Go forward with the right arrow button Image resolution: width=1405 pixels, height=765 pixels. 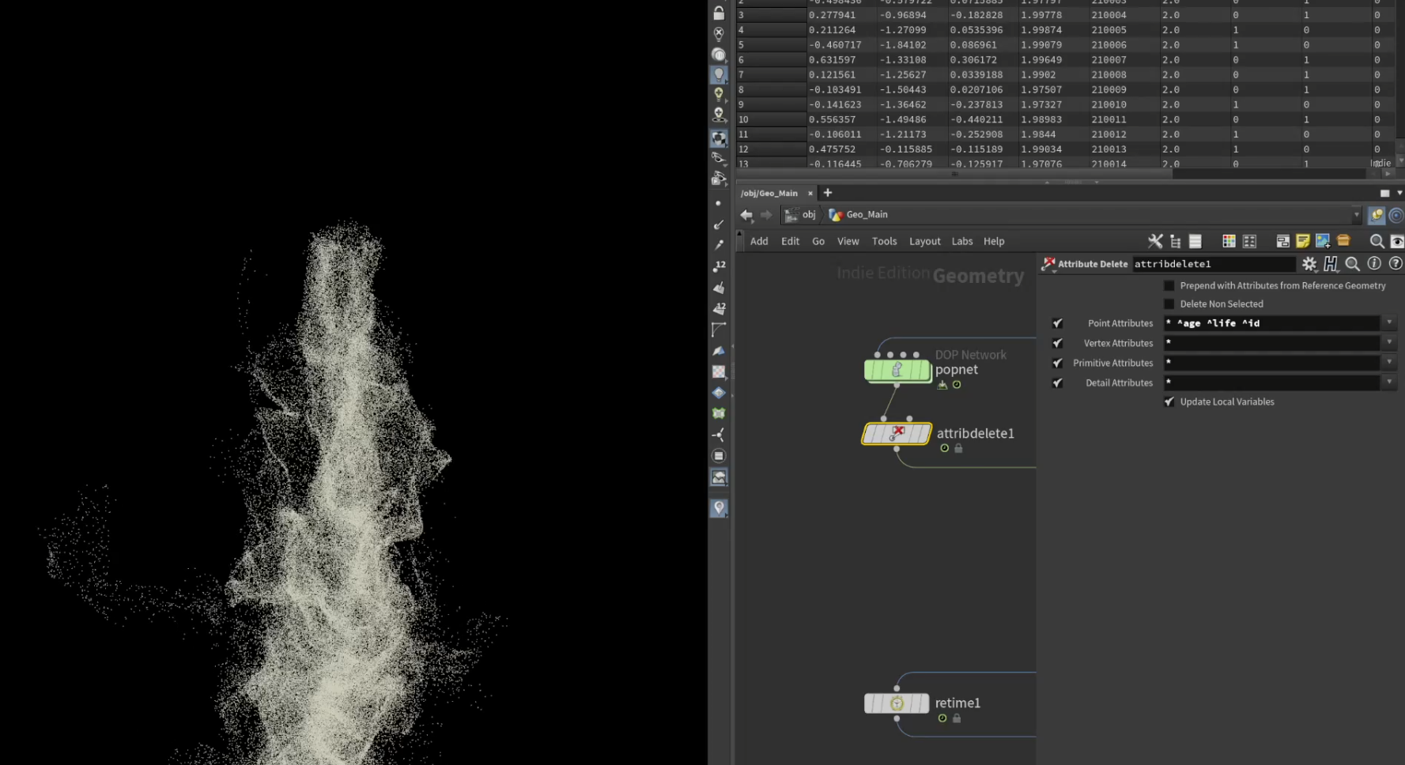click(x=765, y=215)
